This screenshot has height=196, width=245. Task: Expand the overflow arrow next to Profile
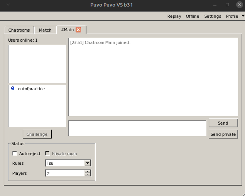point(243,16)
